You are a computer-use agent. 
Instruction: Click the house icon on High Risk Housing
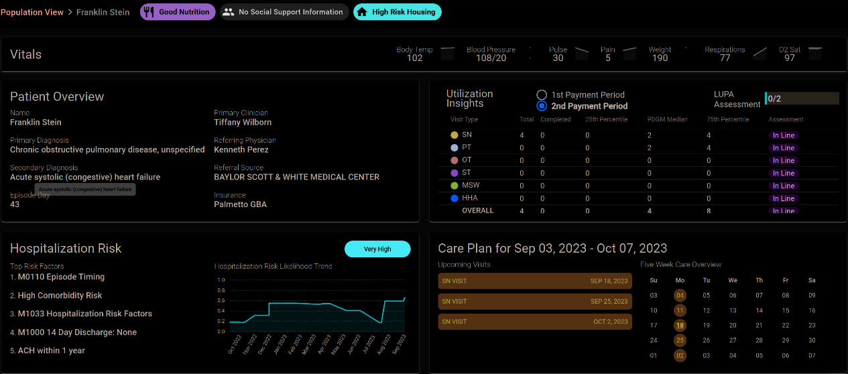click(x=362, y=12)
